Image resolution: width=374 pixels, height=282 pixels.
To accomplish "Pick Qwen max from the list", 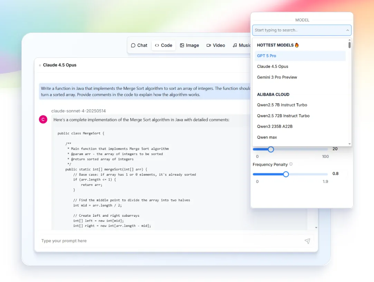I will [300, 137].
